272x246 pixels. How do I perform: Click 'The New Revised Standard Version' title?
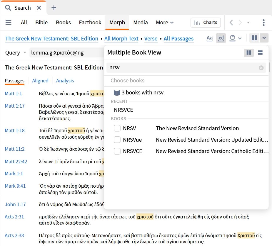197,128
